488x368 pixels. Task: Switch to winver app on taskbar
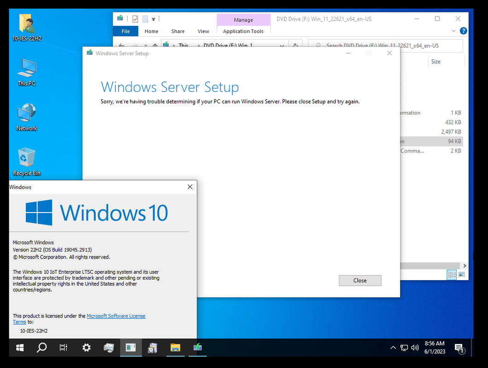131,347
